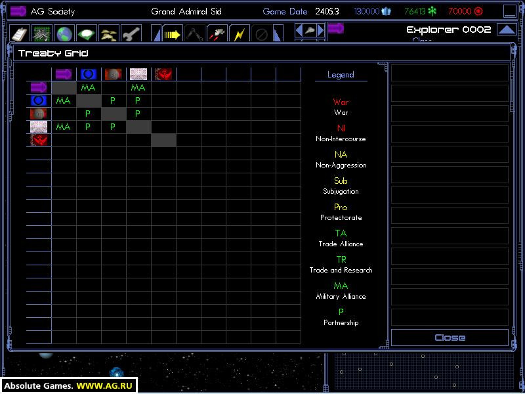Open the planets globe icon

pyautogui.click(x=64, y=33)
